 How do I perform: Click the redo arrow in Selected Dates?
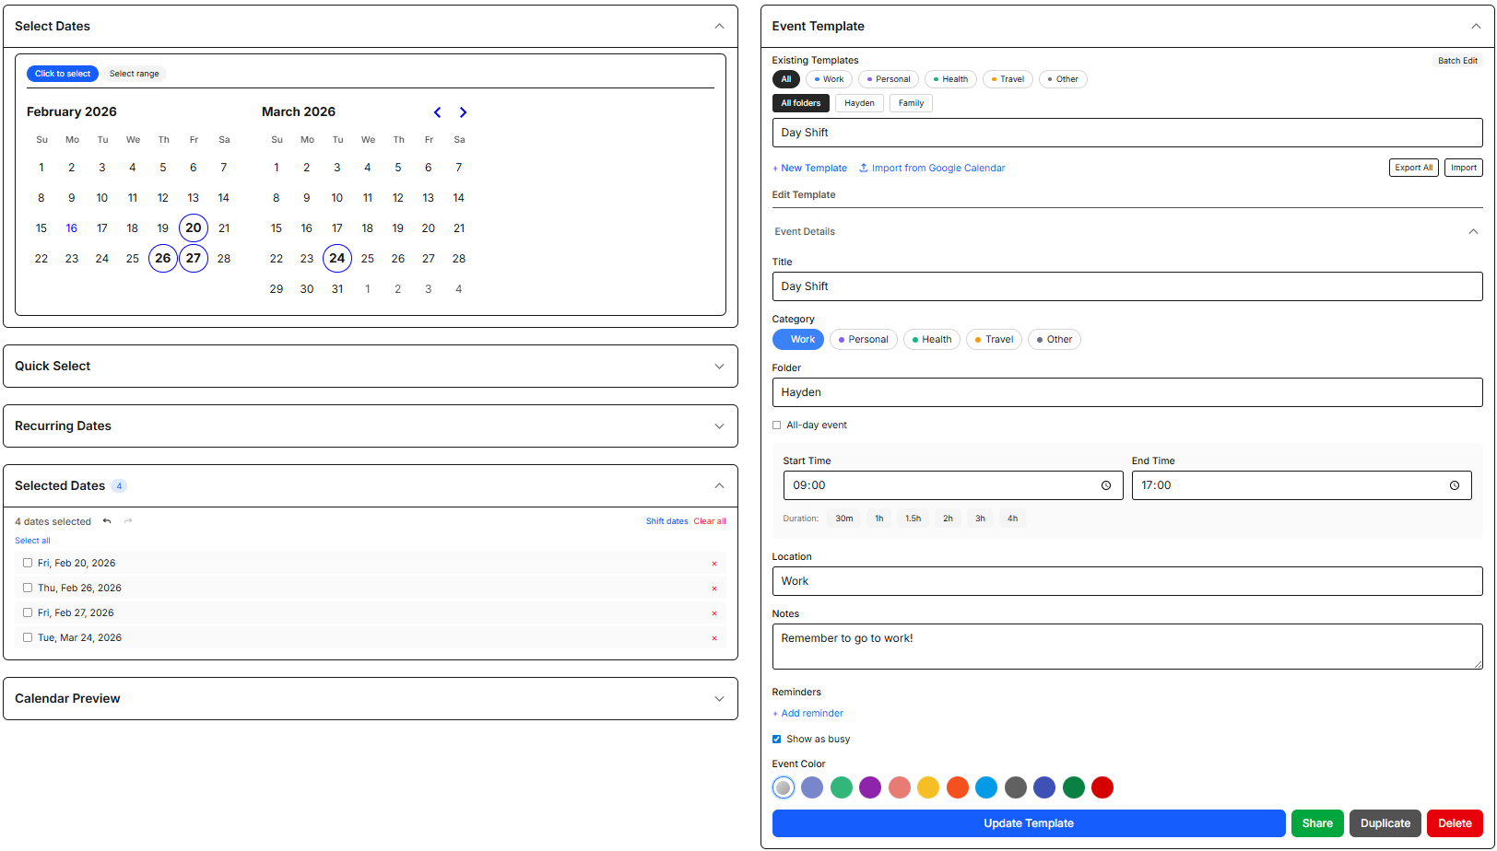[x=128, y=520]
